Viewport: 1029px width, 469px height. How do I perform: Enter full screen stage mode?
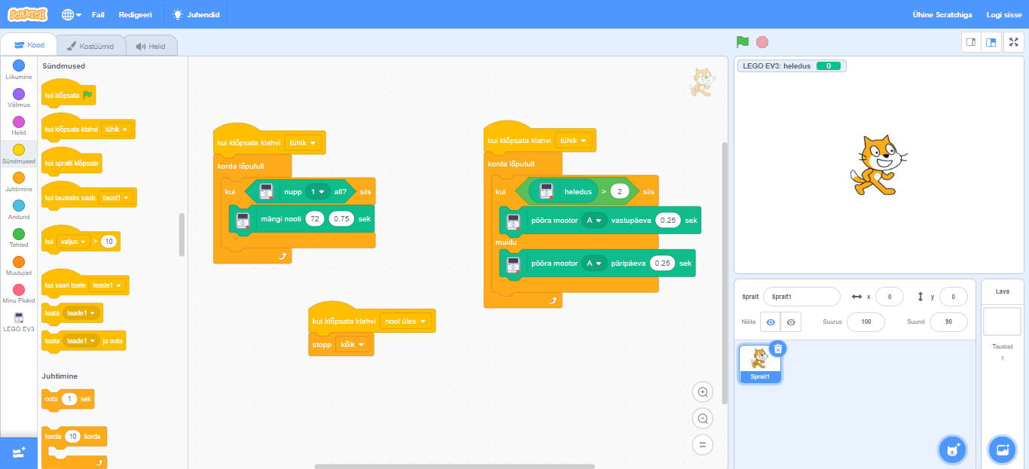1014,42
